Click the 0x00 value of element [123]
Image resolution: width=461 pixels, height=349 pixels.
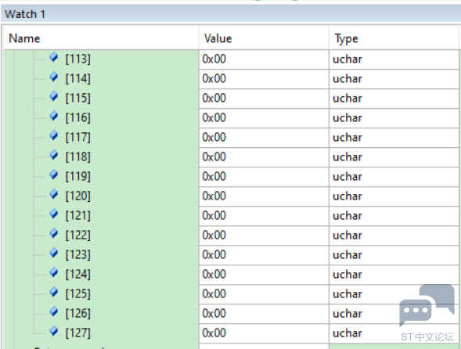[x=214, y=254]
